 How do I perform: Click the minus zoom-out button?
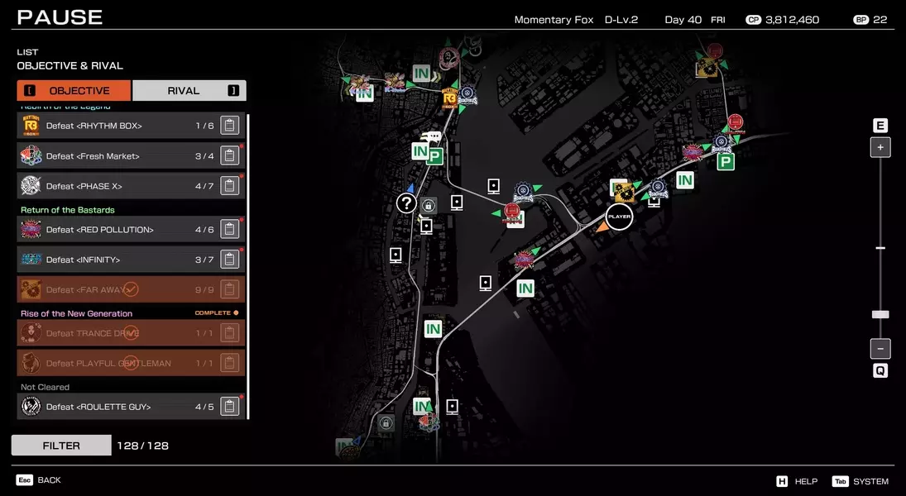[x=880, y=349]
